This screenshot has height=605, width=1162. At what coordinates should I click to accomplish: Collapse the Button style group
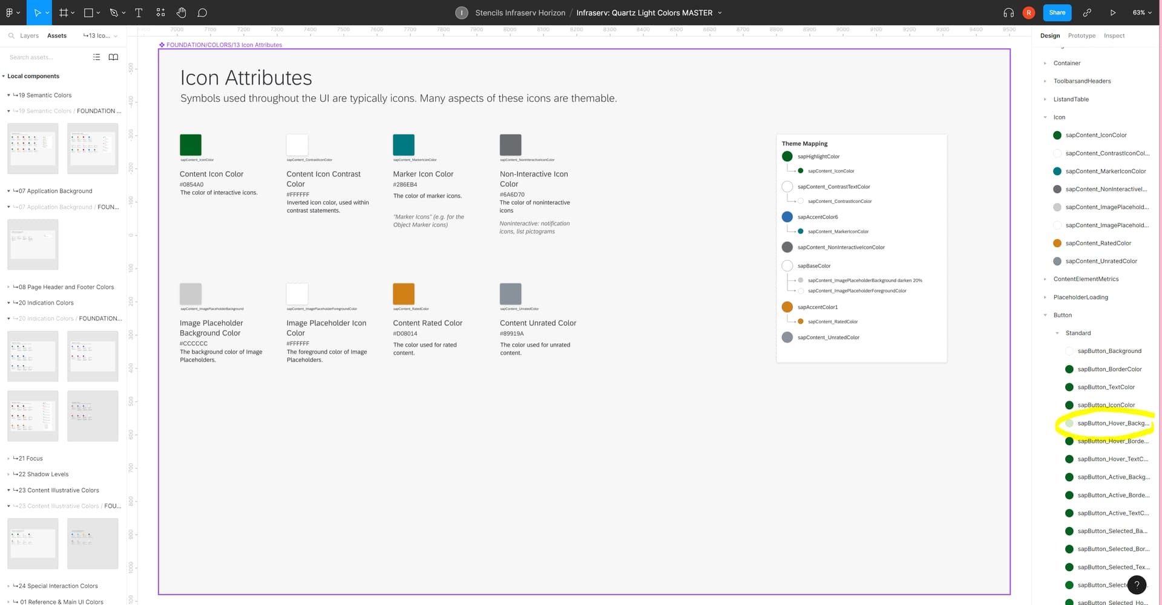[1045, 315]
